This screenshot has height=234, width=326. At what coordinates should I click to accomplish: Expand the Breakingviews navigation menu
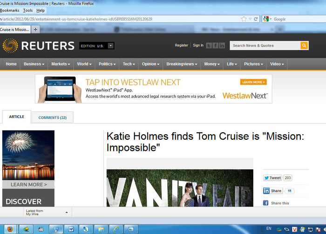[182, 64]
